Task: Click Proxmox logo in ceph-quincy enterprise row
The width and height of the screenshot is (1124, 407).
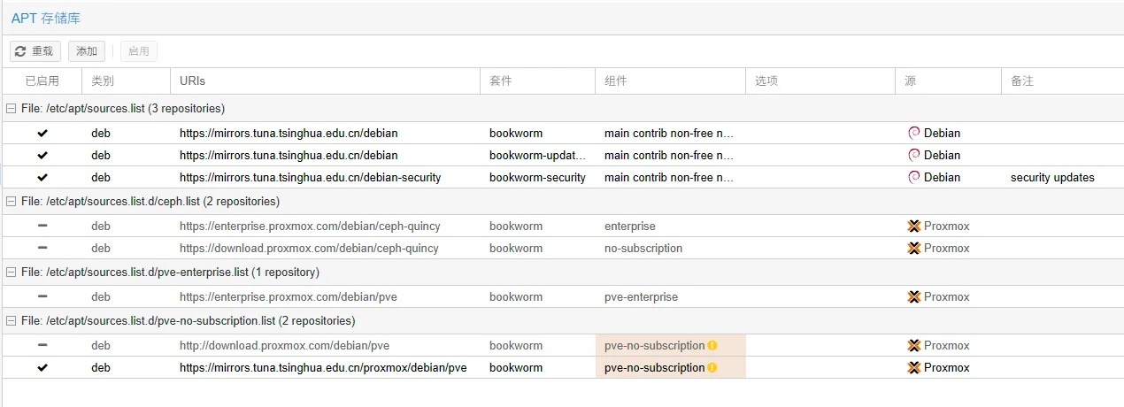Action: [914, 226]
